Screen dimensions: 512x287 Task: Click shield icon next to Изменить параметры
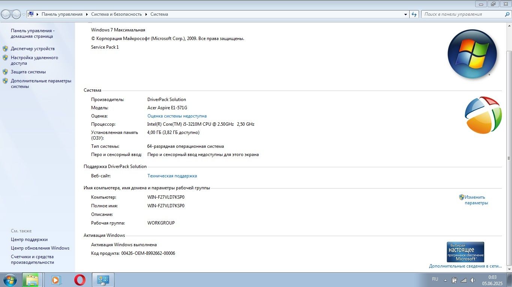(x=462, y=197)
